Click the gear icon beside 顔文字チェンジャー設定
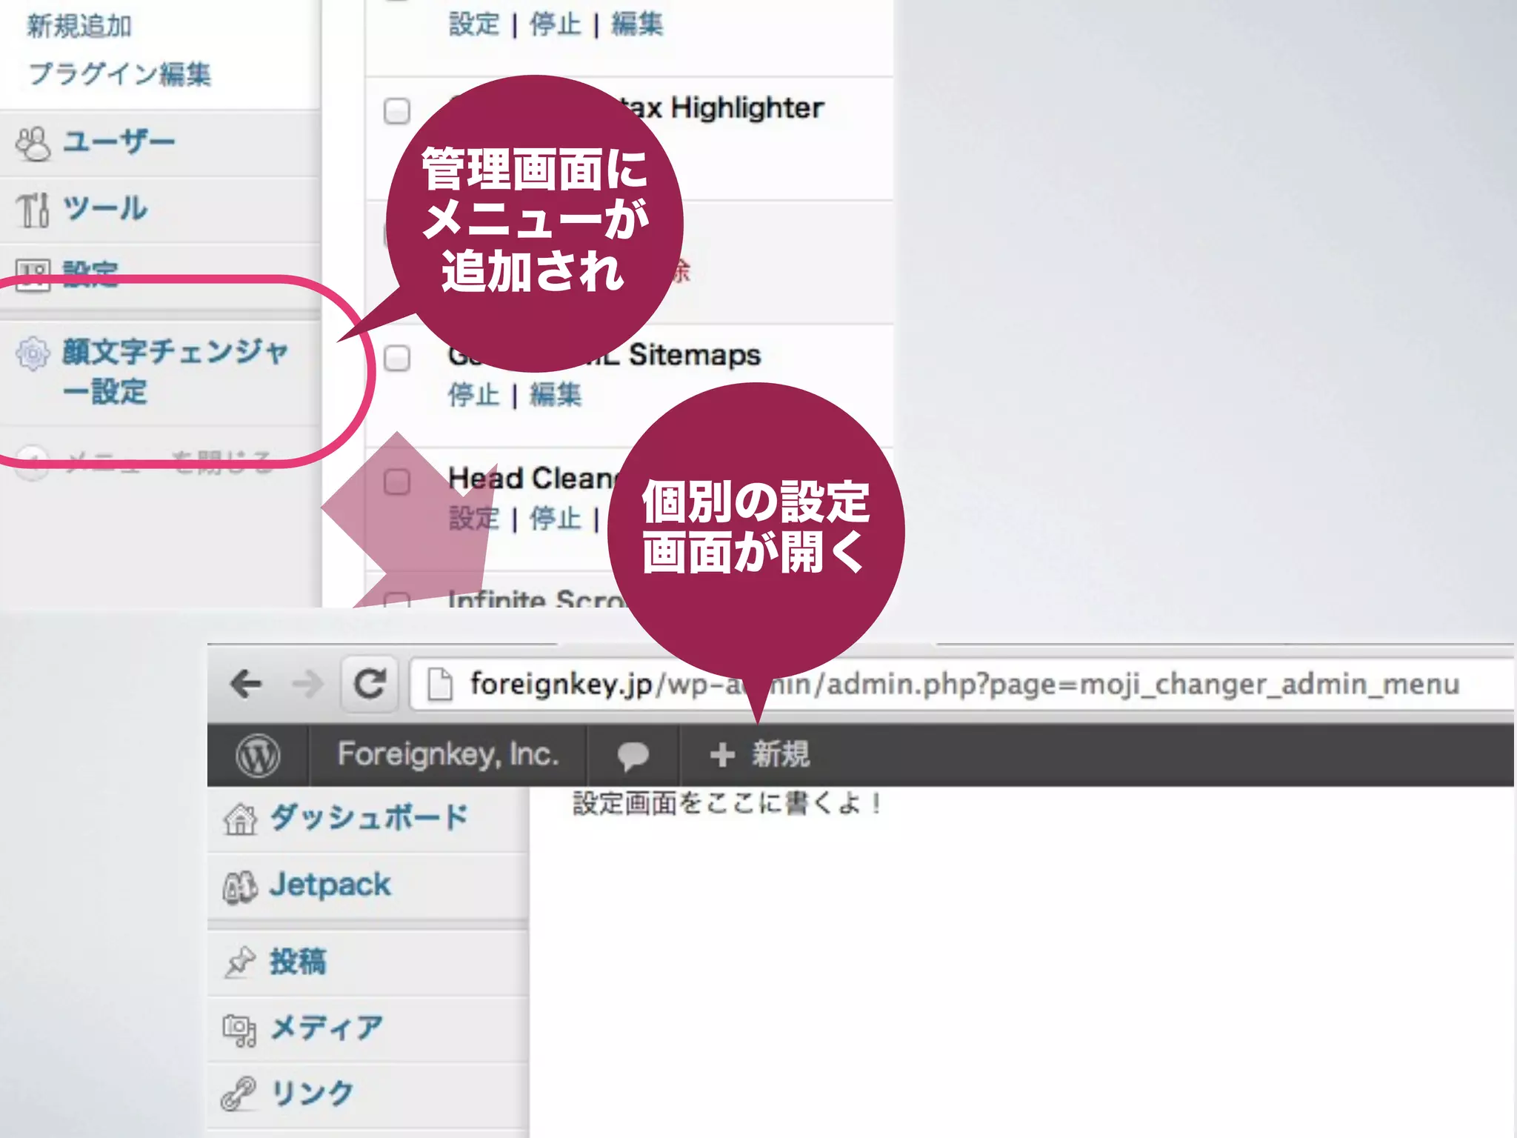 coord(33,353)
